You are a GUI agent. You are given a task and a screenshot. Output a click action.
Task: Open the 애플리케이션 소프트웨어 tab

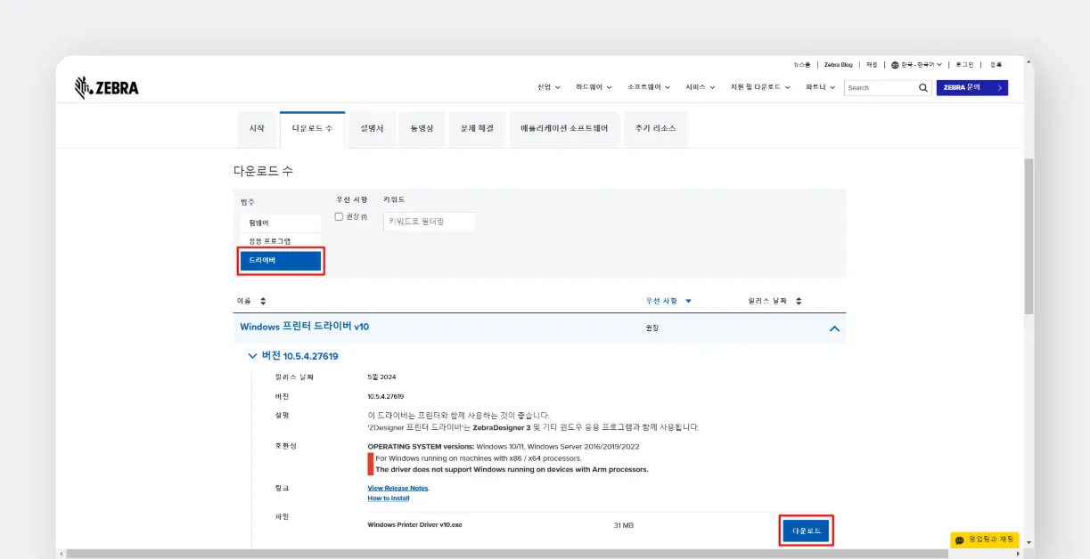[x=564, y=128]
